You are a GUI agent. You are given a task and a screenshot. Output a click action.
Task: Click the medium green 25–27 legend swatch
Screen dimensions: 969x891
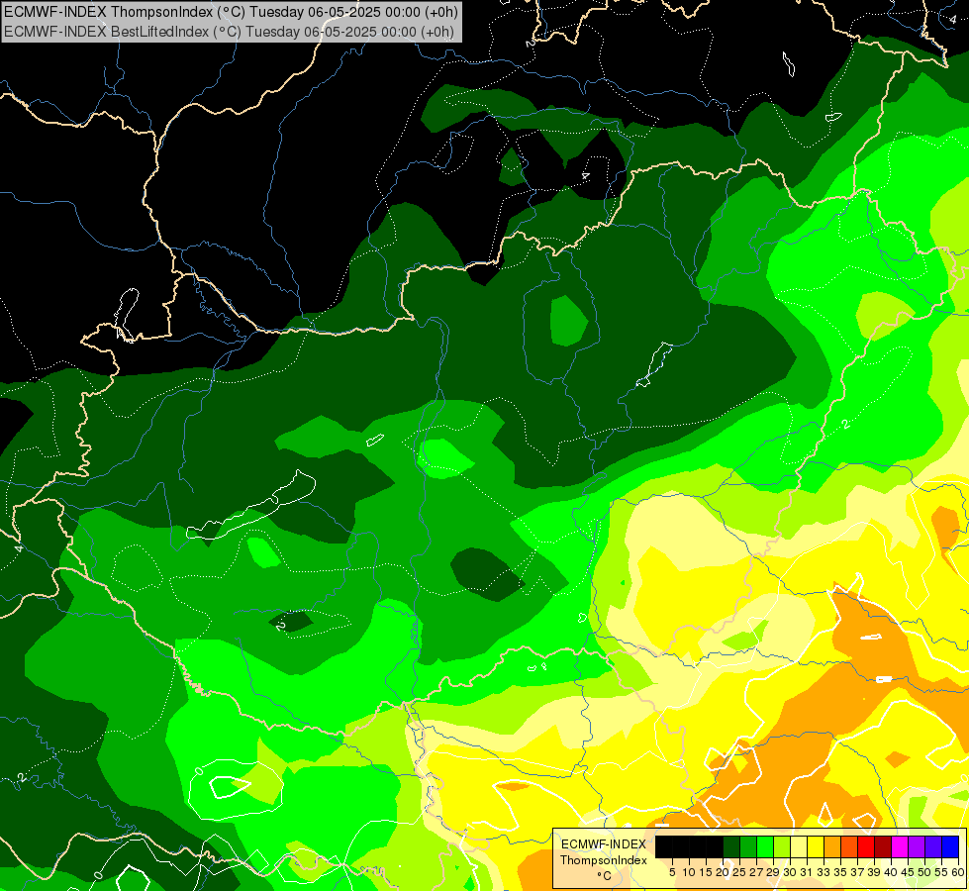tap(748, 846)
